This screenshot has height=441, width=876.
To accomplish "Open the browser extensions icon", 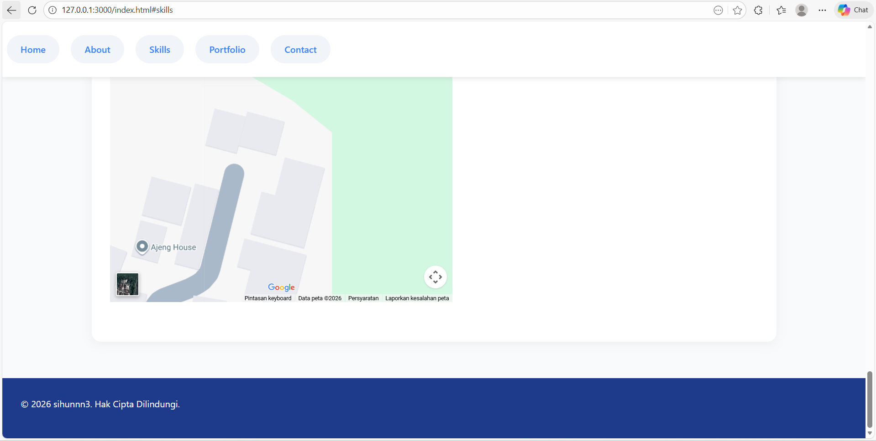I will click(x=758, y=10).
